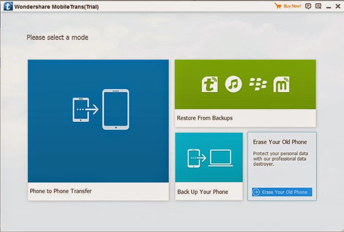Click the shopping cart icon
The width and height of the screenshot is (344, 232).
click(277, 6)
